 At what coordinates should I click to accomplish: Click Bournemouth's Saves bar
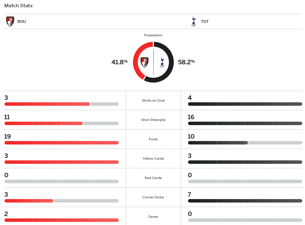[61, 220]
